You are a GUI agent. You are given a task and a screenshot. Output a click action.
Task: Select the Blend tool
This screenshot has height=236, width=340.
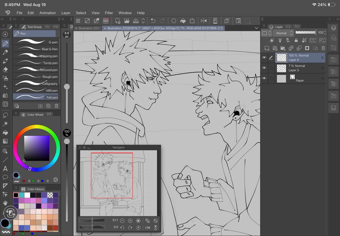click(x=5, y=95)
